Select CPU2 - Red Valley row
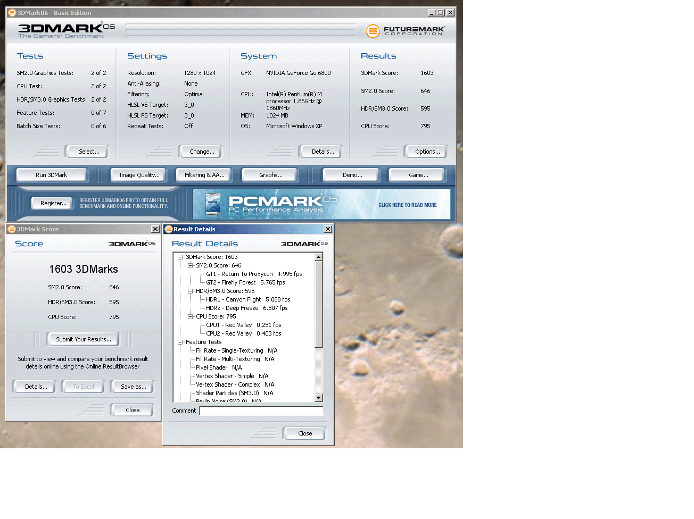Screen dimensions: 694x519 [244, 333]
